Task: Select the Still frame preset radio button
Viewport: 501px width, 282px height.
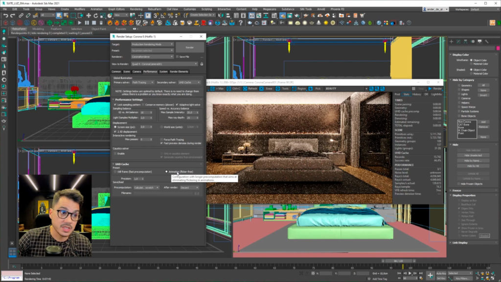Action: (115, 171)
